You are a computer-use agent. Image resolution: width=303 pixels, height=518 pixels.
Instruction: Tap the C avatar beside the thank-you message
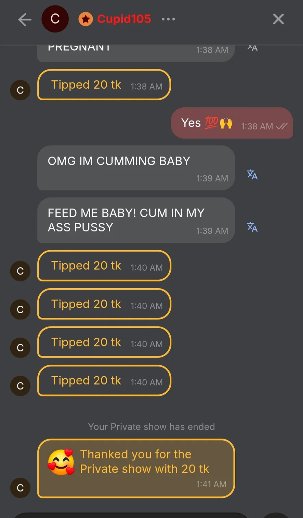[x=20, y=488]
